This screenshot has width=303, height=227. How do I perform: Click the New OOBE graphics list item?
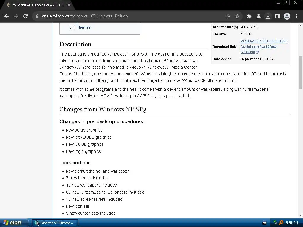pyautogui.click(x=85, y=144)
